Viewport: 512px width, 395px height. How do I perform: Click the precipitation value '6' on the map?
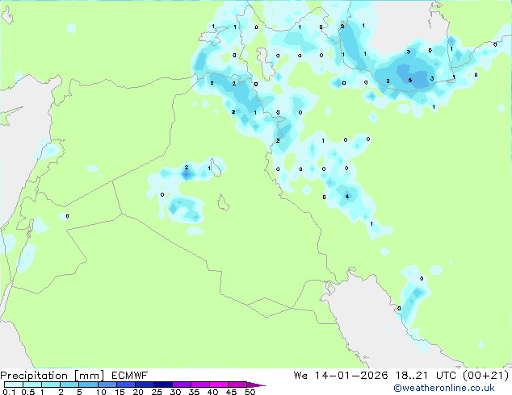click(409, 80)
